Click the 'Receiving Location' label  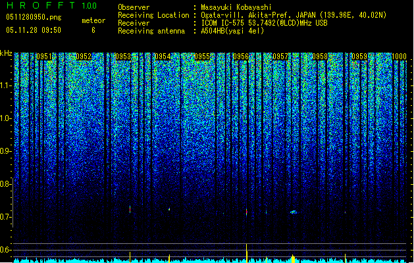pos(153,15)
